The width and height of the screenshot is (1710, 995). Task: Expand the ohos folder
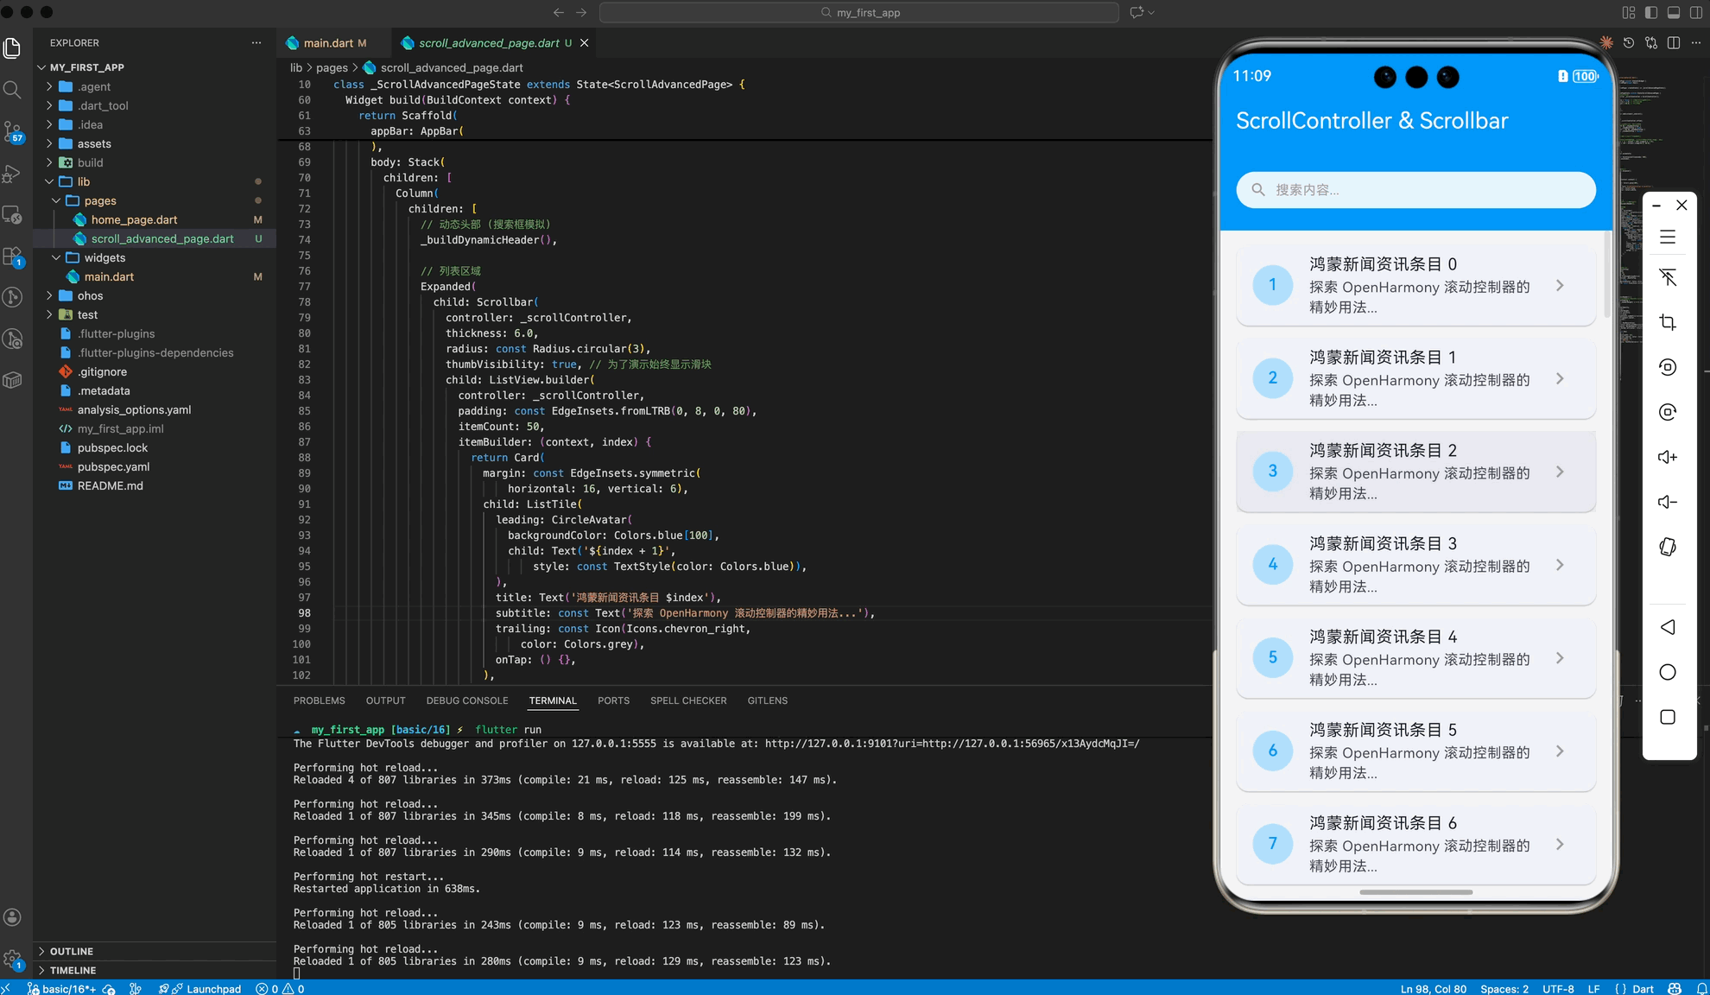(x=90, y=295)
